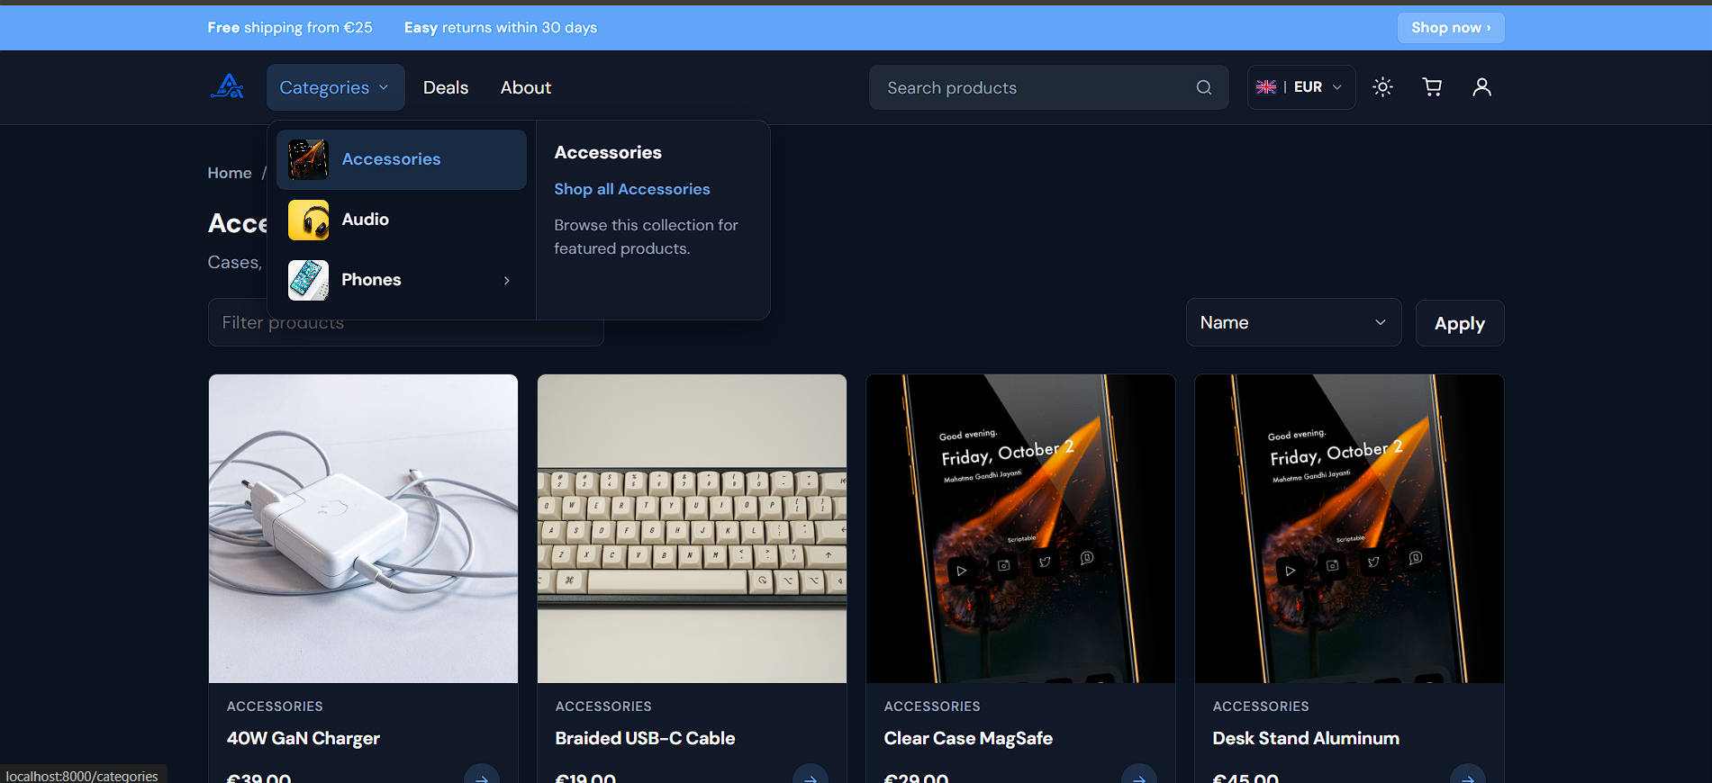Expand the Categories dropdown menu

[x=335, y=87]
